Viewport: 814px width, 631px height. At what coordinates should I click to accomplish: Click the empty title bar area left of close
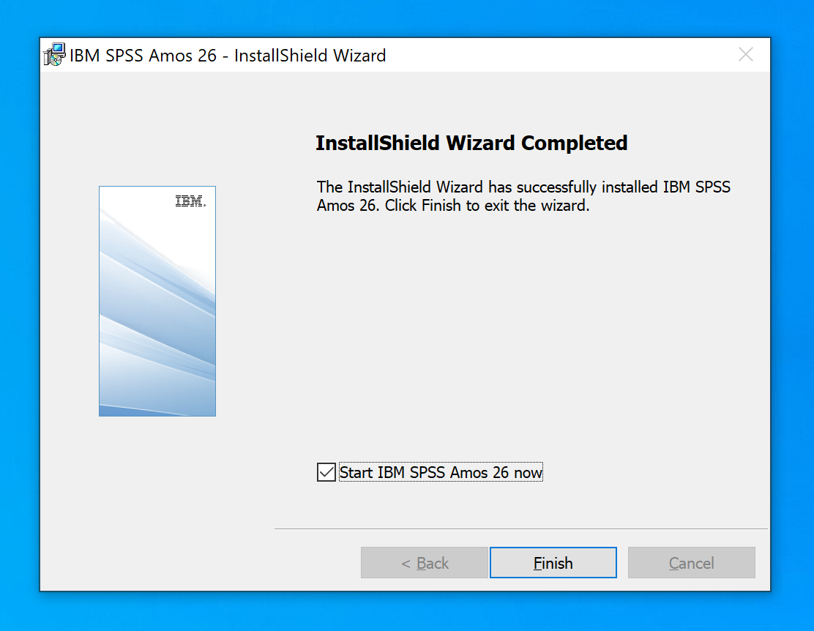[556, 55]
